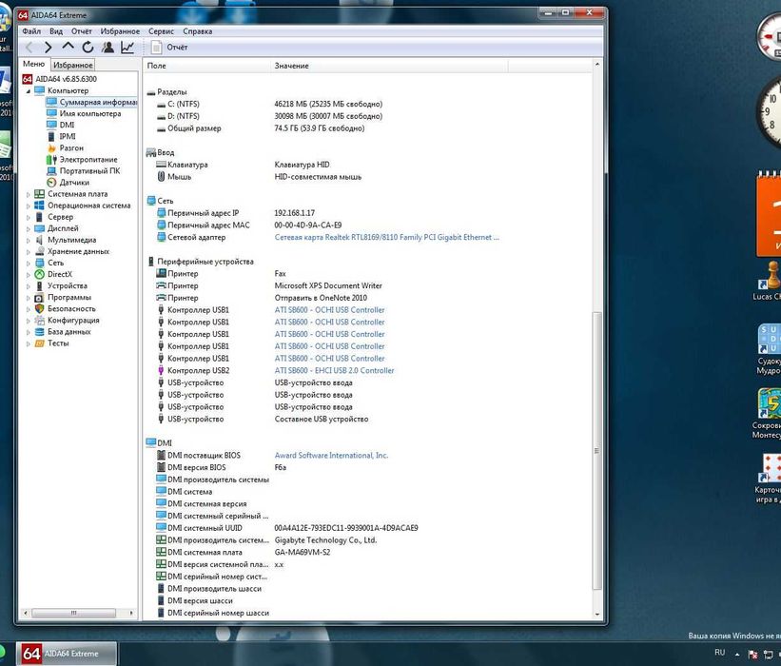Open the Справка menu

coord(197,30)
